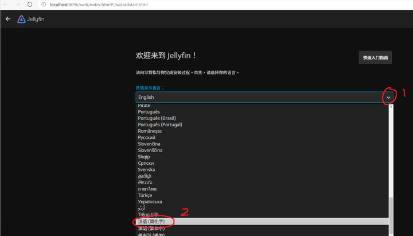Click the dropdown list scrollbar thumb
Viewport: 413px width, 236px height.
(391, 216)
